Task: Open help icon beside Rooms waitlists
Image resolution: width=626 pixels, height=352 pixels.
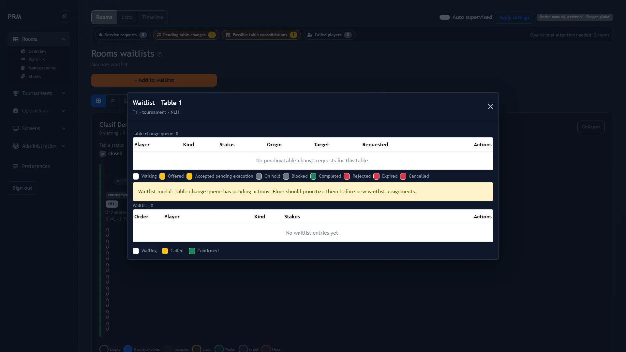Action: (x=160, y=54)
